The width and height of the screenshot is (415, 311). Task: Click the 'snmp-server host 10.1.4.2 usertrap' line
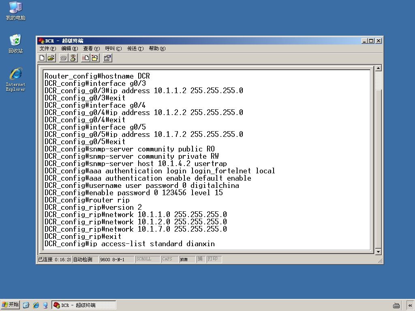(x=136, y=164)
